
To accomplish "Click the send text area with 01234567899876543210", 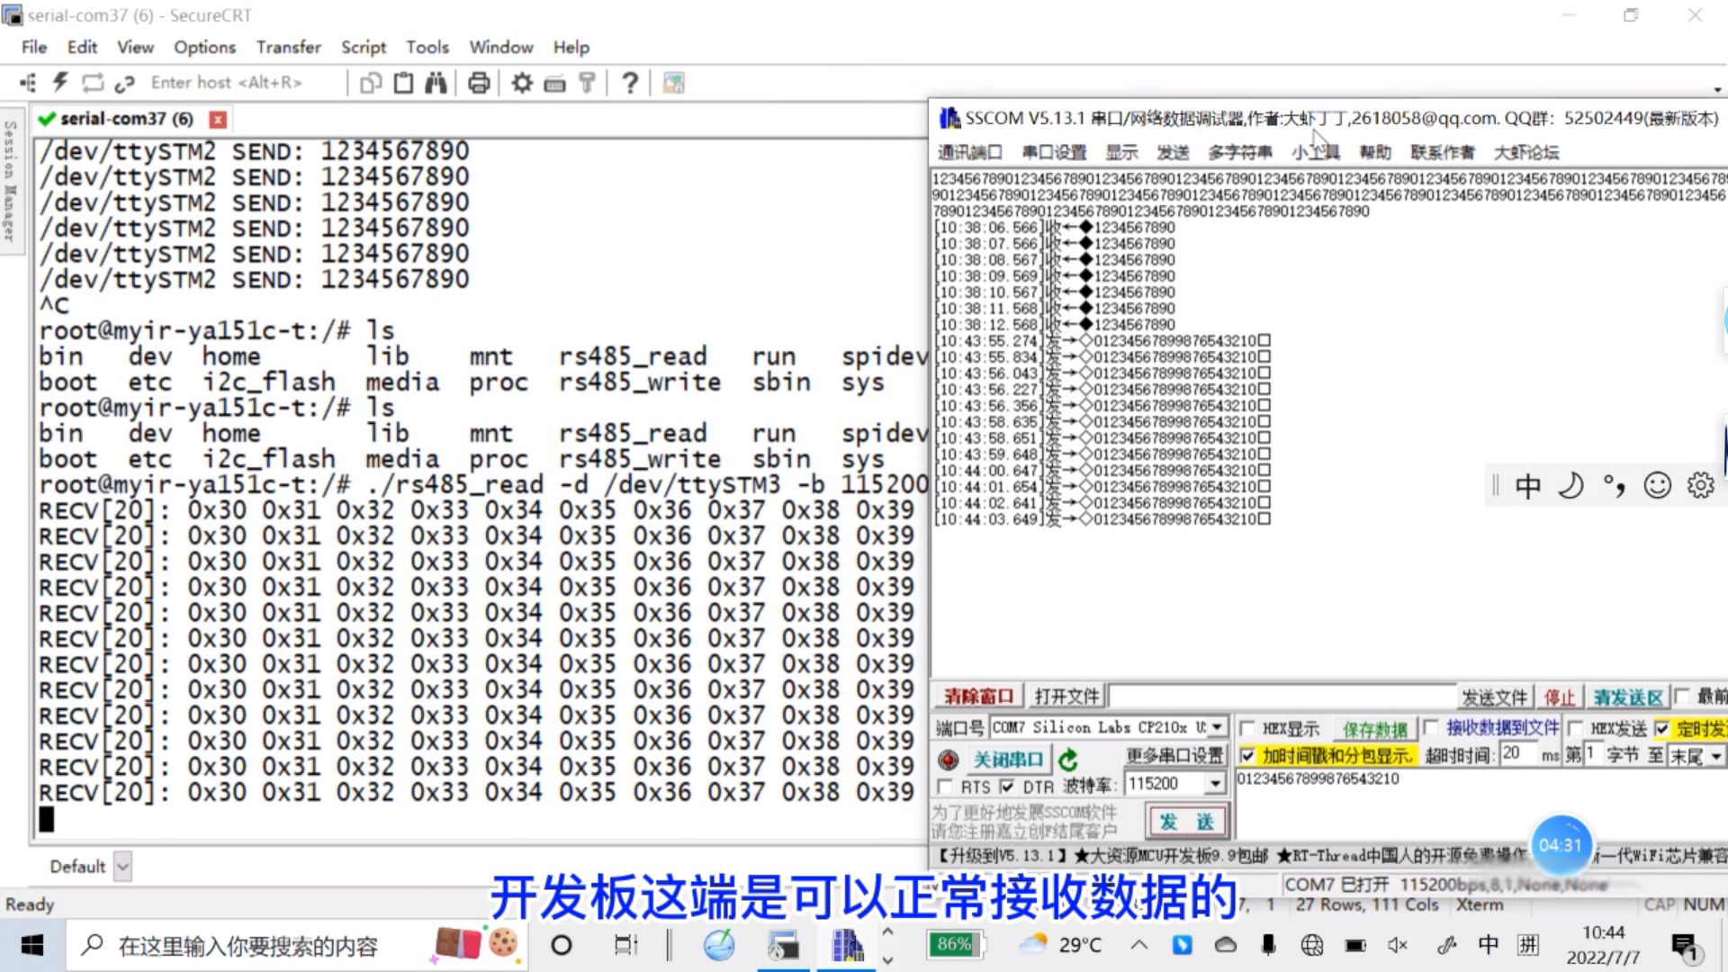I will pyautogui.click(x=1480, y=805).
